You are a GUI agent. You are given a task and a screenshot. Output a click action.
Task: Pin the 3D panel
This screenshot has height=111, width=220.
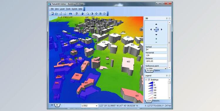click(x=167, y=18)
